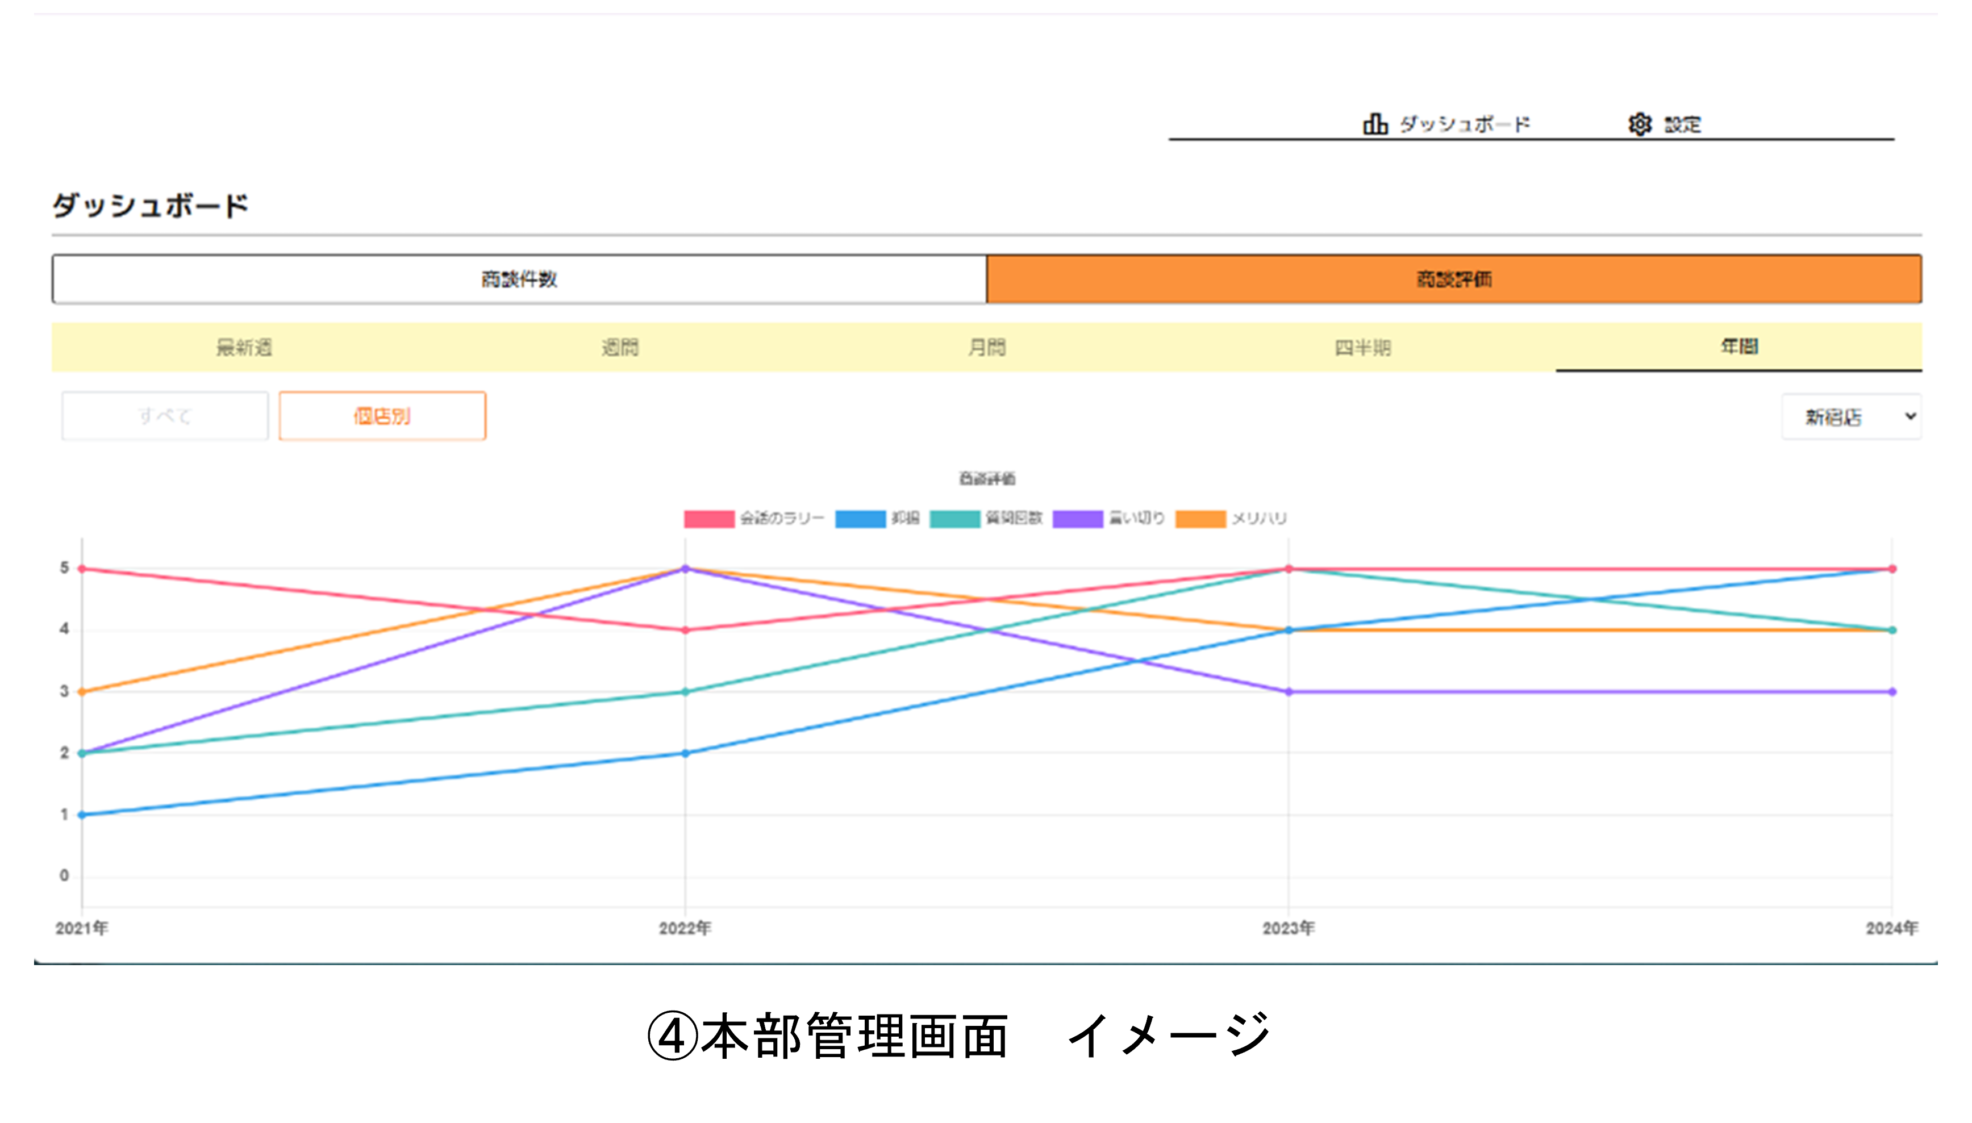Click the purple data point at 2022年
This screenshot has height=1123, width=1972.
click(685, 569)
